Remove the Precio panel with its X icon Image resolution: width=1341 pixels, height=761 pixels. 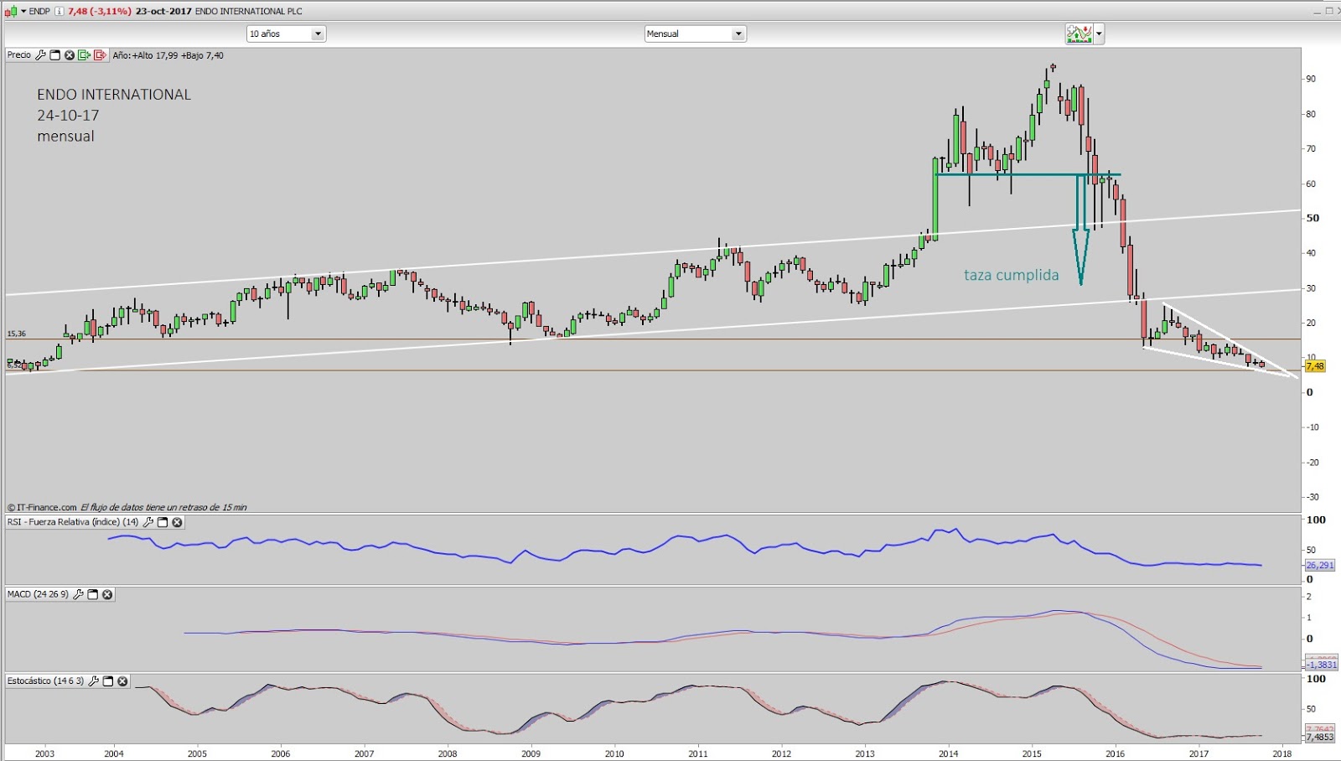70,55
